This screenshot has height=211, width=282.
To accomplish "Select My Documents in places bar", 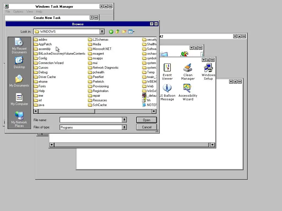I will [x=19, y=81].
